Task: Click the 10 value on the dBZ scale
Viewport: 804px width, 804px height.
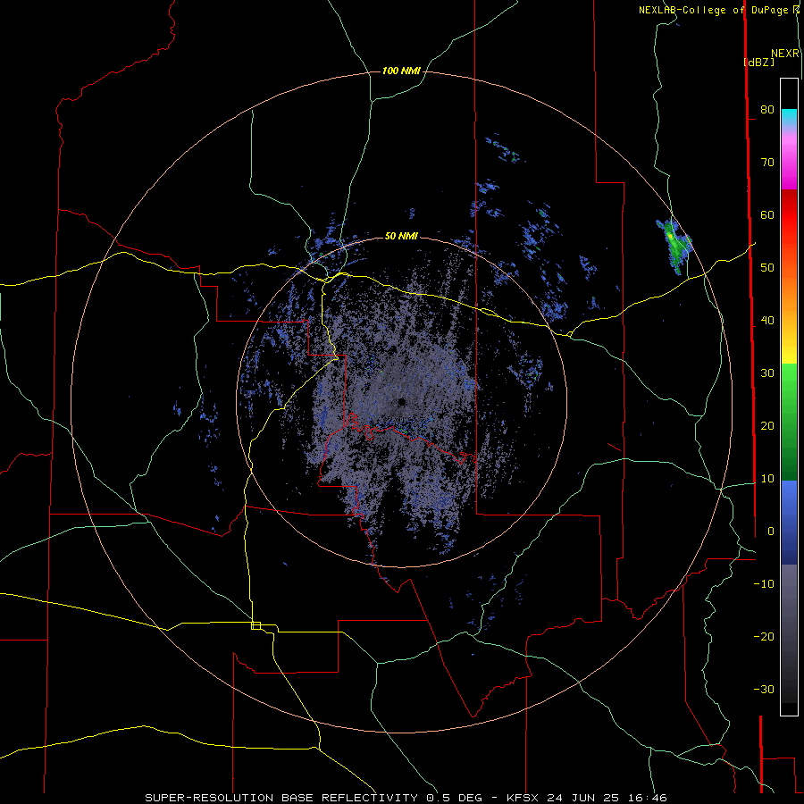Action: pos(767,479)
